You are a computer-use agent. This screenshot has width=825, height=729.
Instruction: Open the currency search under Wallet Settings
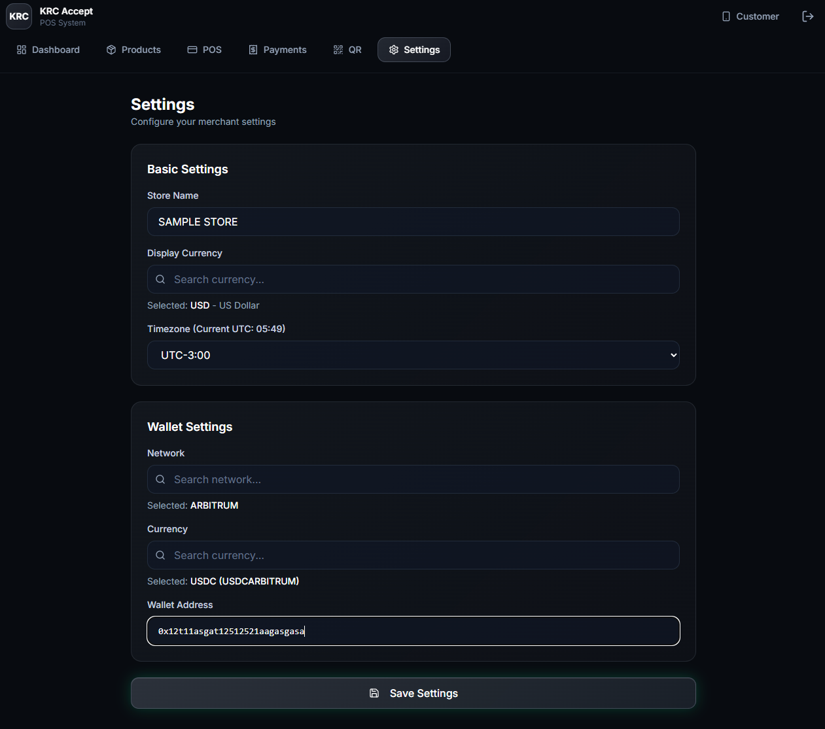pos(413,555)
